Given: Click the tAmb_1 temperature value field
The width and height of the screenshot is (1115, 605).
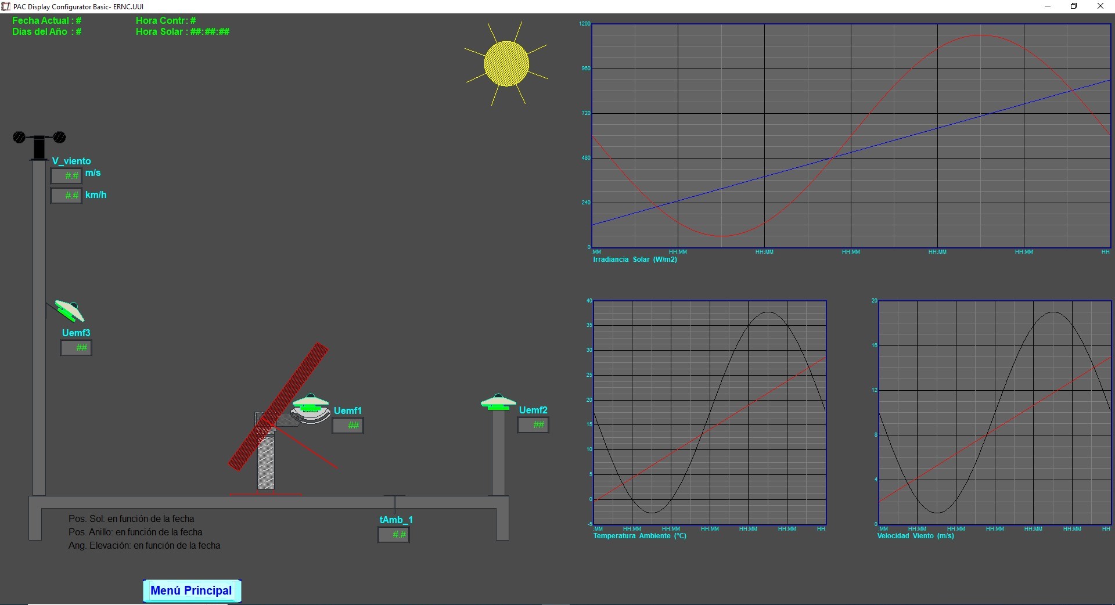Looking at the screenshot, I should [394, 535].
